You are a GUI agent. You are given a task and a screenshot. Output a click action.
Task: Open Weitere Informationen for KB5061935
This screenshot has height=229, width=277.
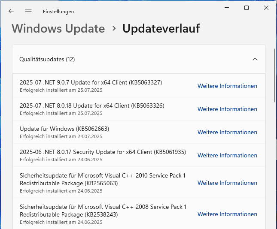pyautogui.click(x=227, y=155)
